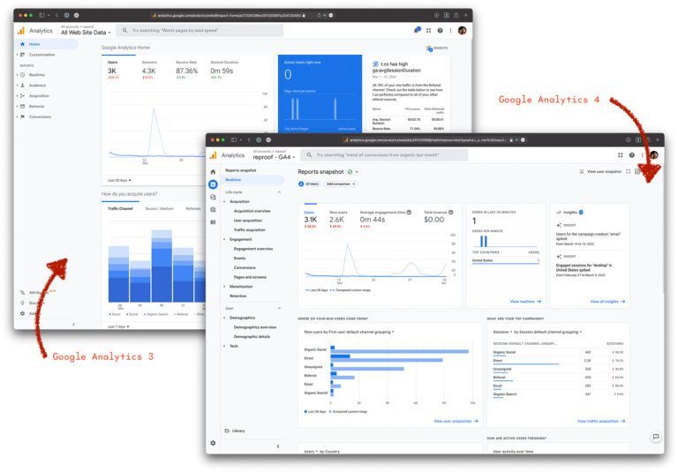The width and height of the screenshot is (678, 472).
Task: Click View traffic acquisition link
Action: pyautogui.click(x=601, y=421)
